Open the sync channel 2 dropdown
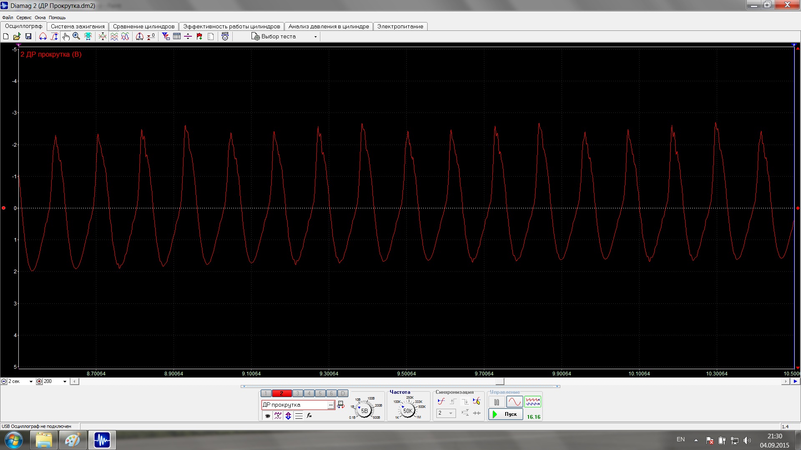This screenshot has width=801, height=450. pos(446,413)
